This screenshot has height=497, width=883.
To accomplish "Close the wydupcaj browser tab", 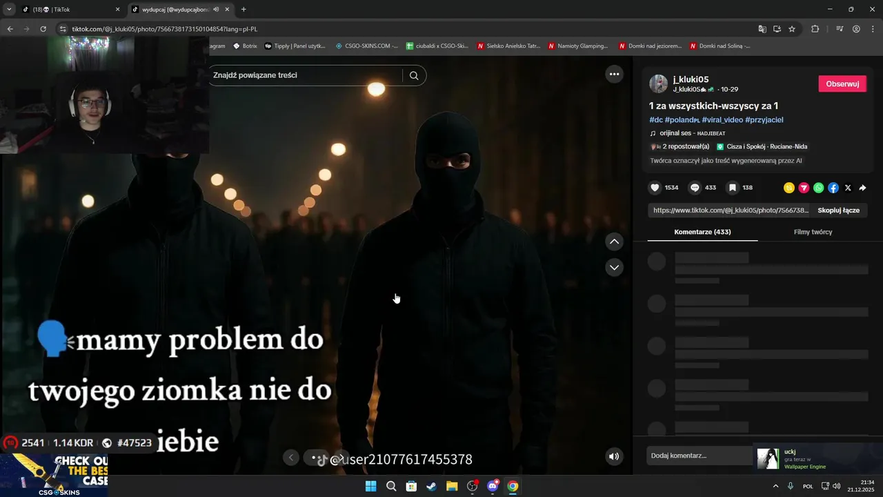I will coord(227,10).
